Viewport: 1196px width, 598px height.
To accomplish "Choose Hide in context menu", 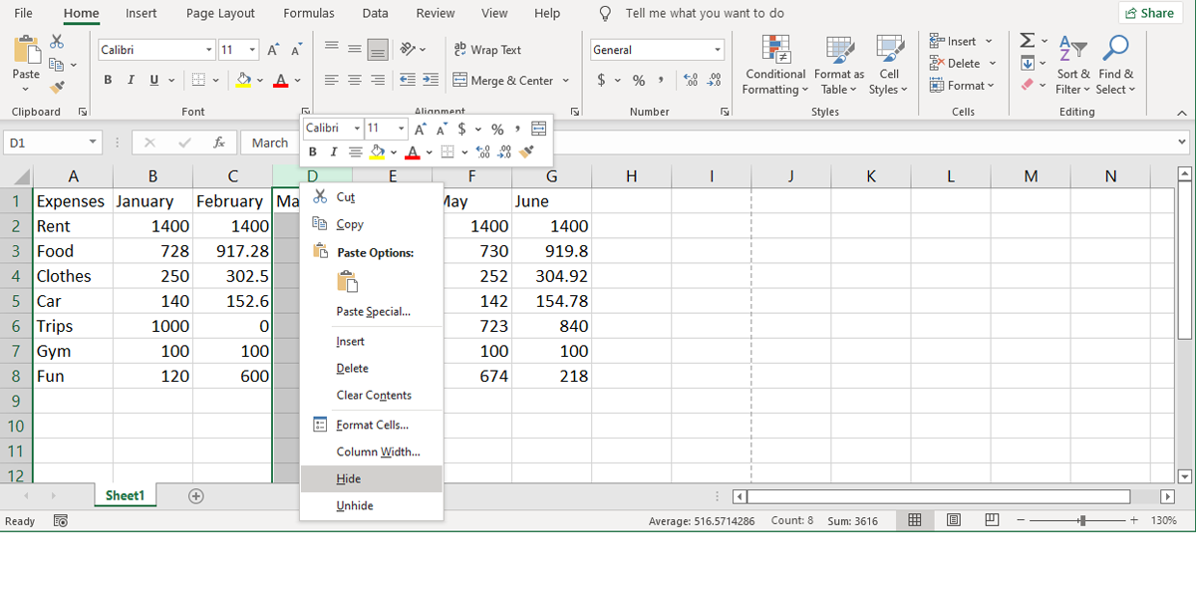I will (372, 478).
